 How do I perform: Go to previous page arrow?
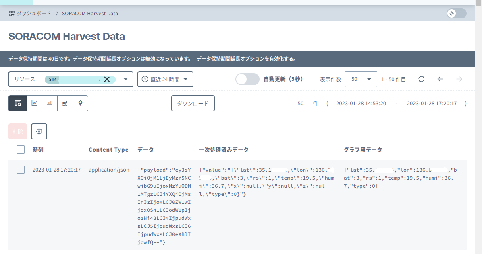[440, 79]
